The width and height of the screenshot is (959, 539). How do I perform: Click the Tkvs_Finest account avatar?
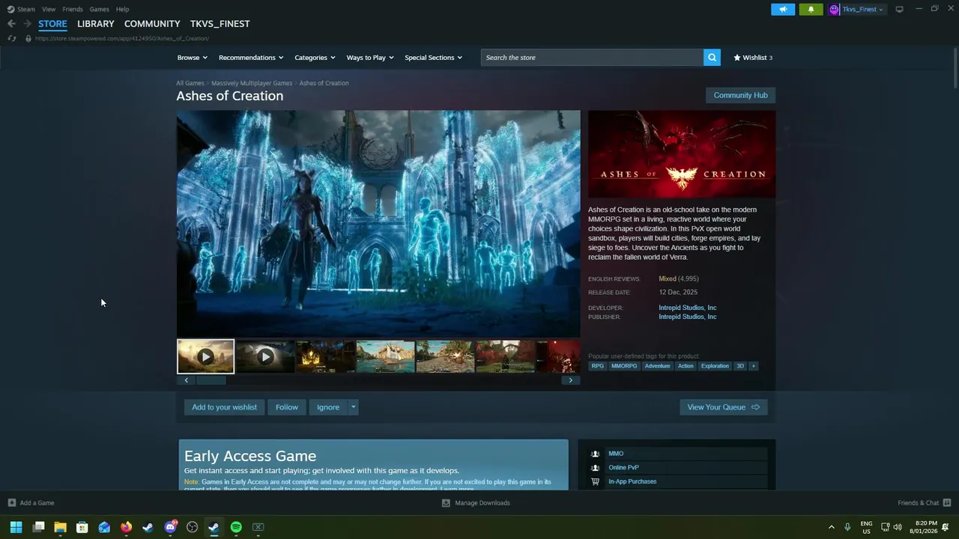[834, 9]
